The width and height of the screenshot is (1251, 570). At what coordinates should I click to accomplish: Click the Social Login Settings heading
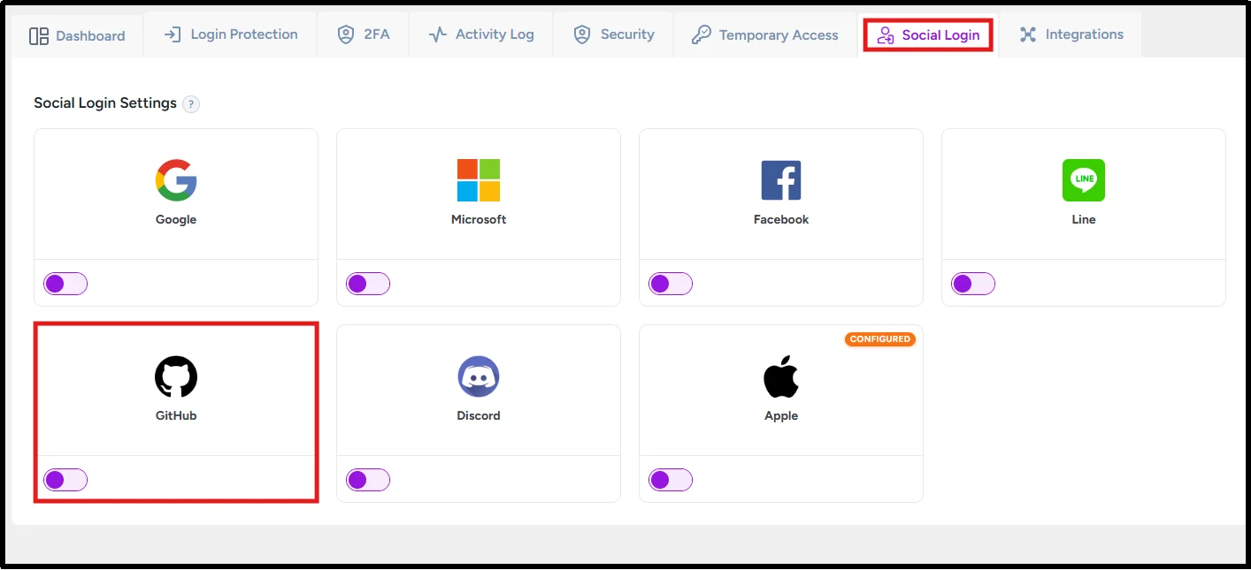click(105, 103)
